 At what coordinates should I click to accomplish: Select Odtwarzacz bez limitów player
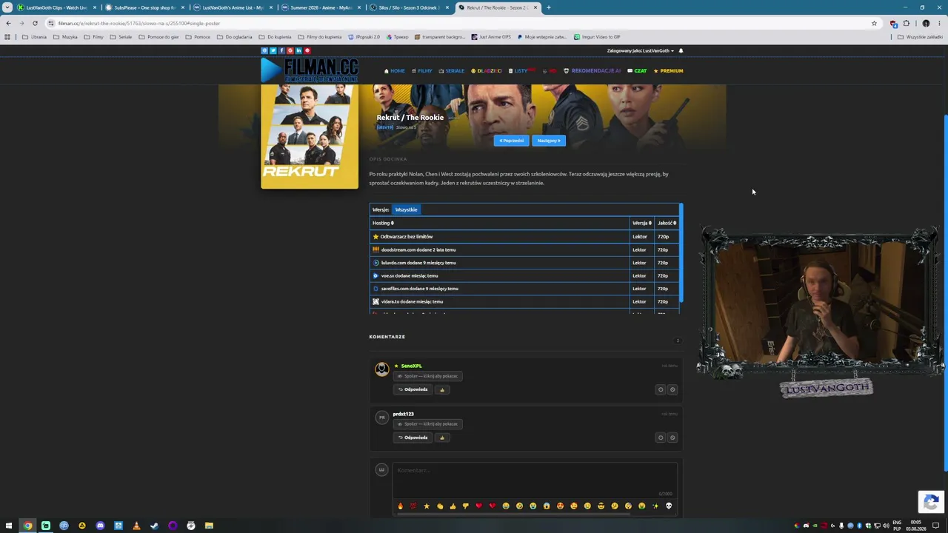click(524, 236)
